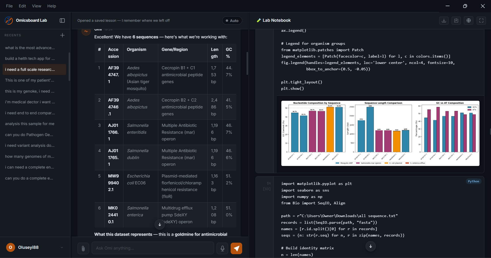Download the Lab Notebook
The image size is (491, 258).
(444, 20)
